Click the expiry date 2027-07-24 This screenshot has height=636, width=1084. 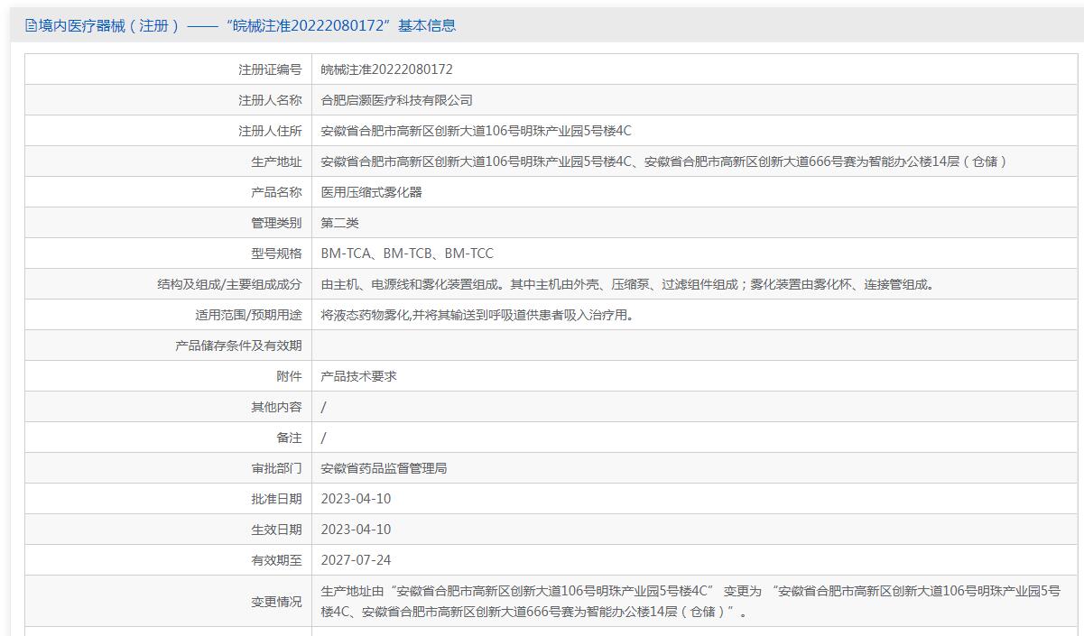356,560
